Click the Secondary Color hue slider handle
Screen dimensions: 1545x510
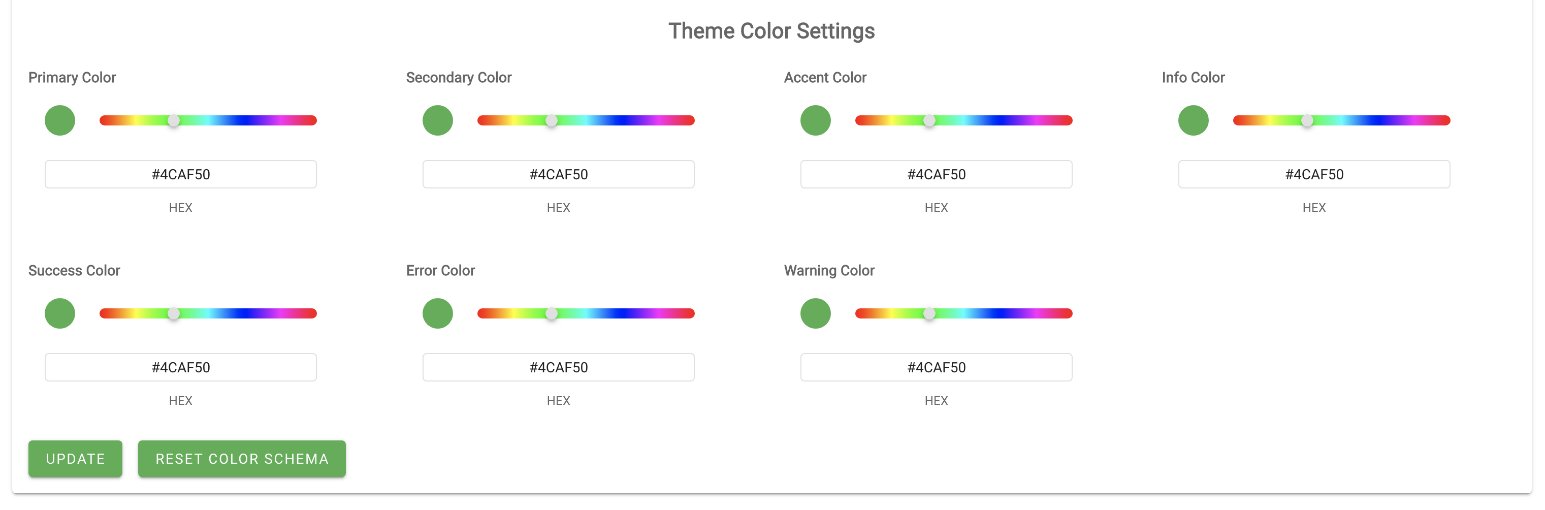551,120
